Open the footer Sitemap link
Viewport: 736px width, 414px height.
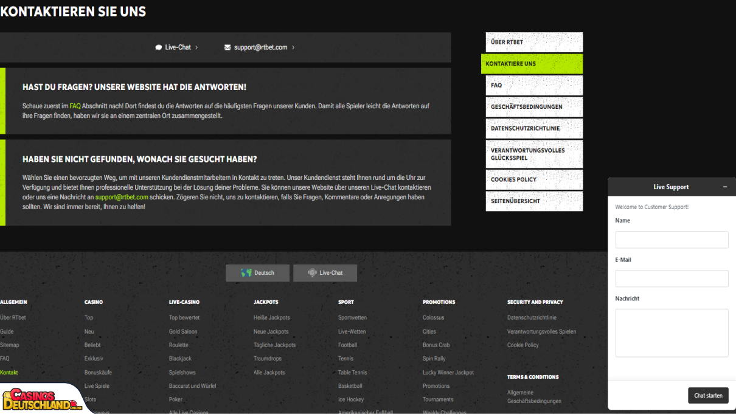click(x=10, y=345)
